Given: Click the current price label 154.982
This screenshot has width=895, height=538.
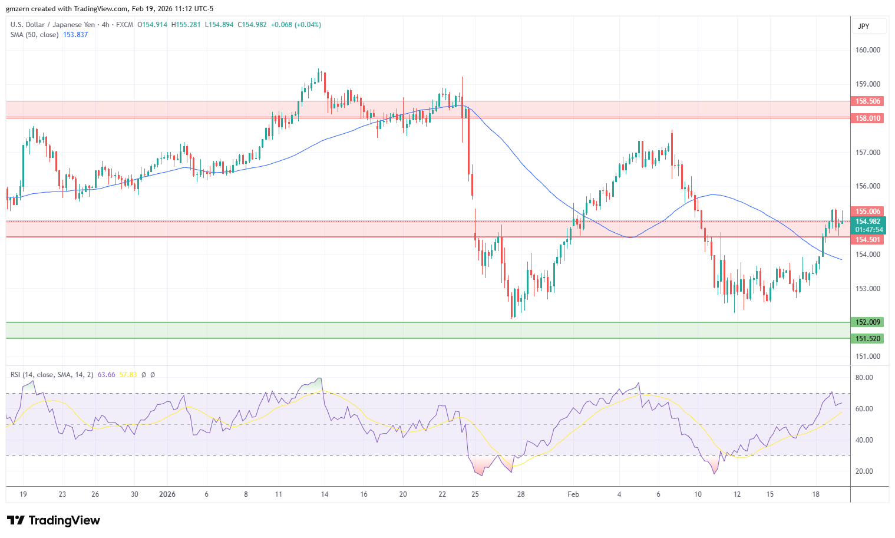Looking at the screenshot, I should (868, 222).
